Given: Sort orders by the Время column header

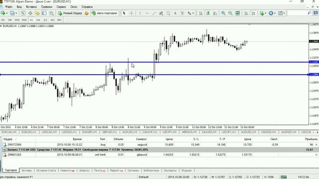Looking at the screenshot, I should pos(77,139).
